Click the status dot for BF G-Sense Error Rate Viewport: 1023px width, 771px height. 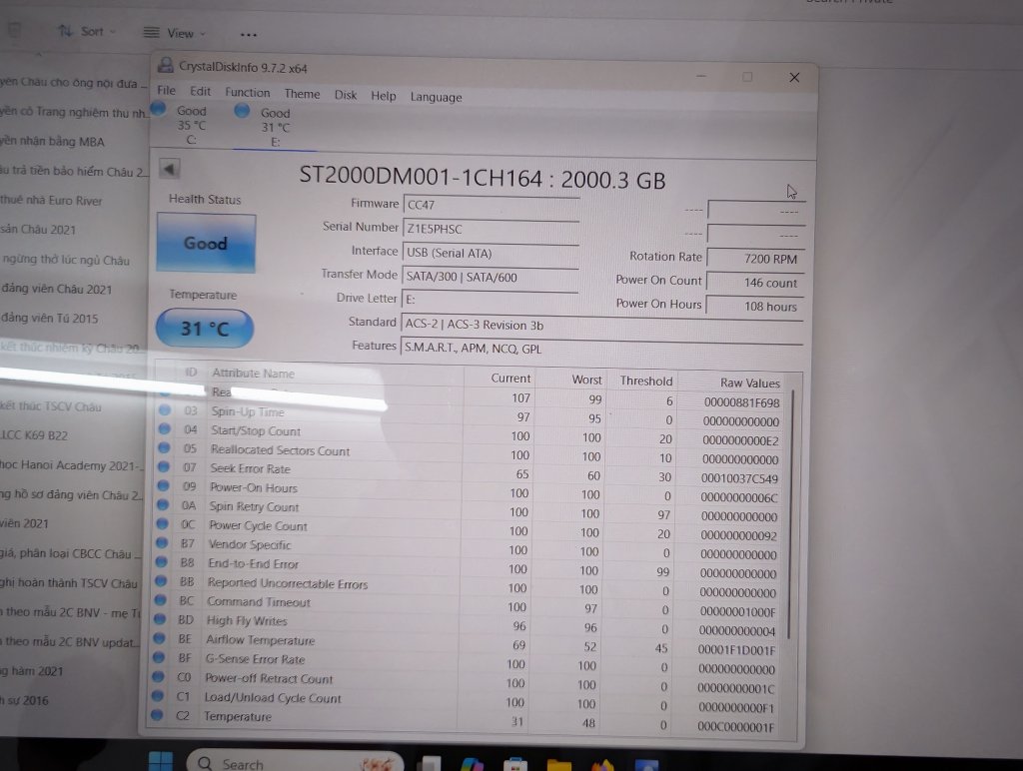pos(158,657)
